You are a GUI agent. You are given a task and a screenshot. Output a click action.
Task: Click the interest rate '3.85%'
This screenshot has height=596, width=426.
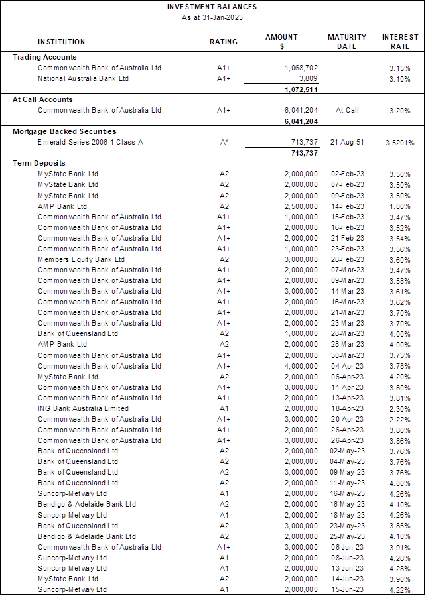point(399,526)
